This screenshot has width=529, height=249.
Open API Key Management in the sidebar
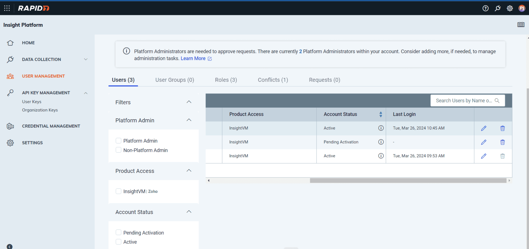click(x=46, y=93)
